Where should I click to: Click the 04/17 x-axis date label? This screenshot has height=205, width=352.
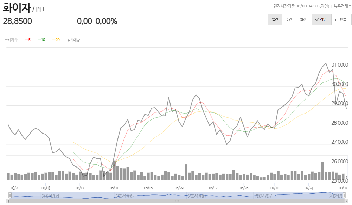point(80,188)
